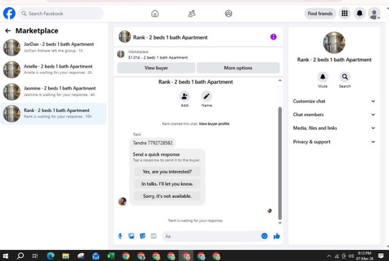This screenshot has height=261, width=389.
Task: Click the chat scroll down arrow
Action: coord(280,223)
